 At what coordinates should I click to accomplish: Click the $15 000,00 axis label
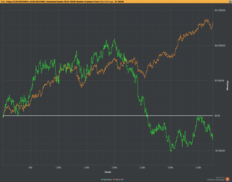(220, 10)
